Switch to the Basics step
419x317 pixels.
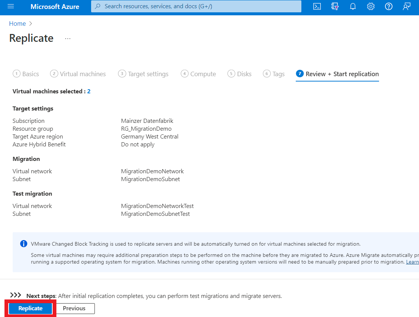pos(26,74)
